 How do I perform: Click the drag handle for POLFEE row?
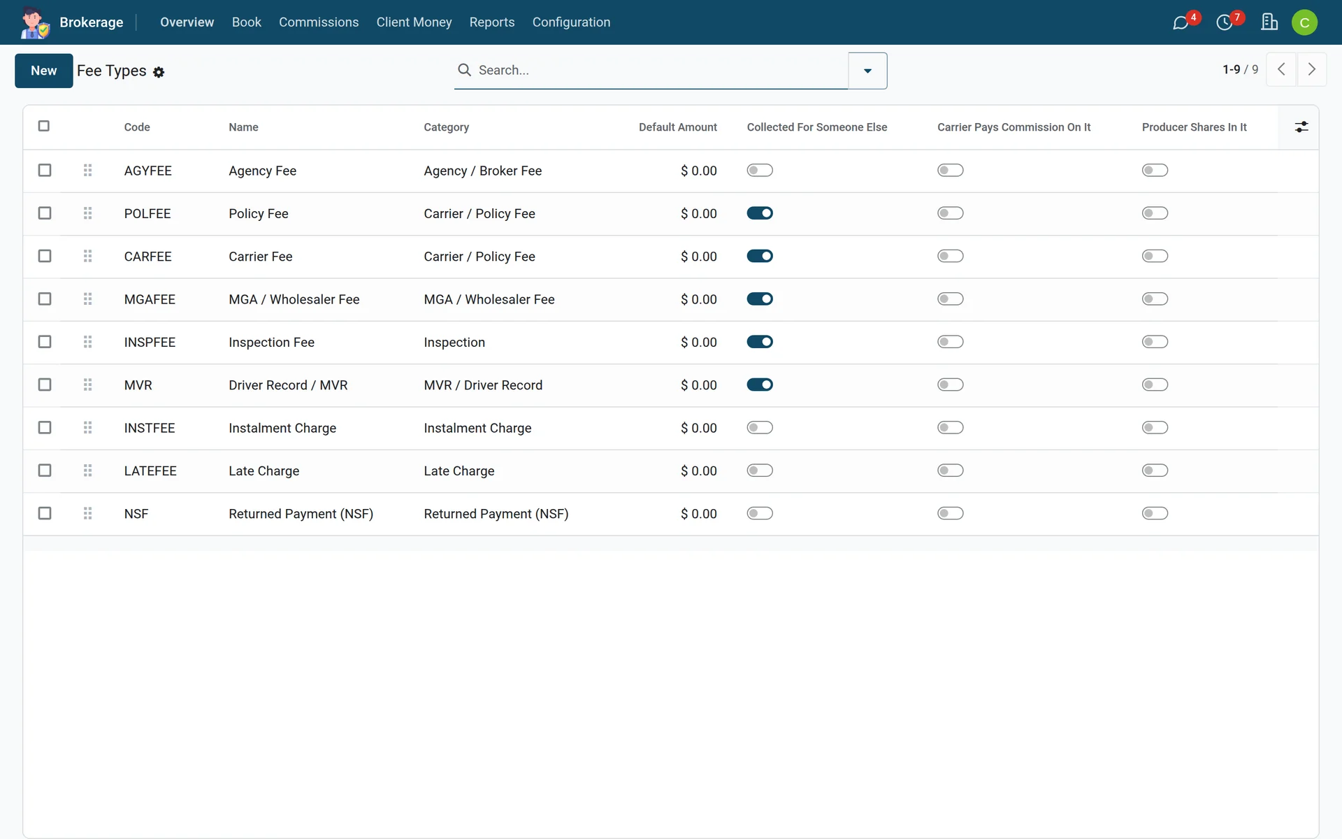click(x=87, y=213)
